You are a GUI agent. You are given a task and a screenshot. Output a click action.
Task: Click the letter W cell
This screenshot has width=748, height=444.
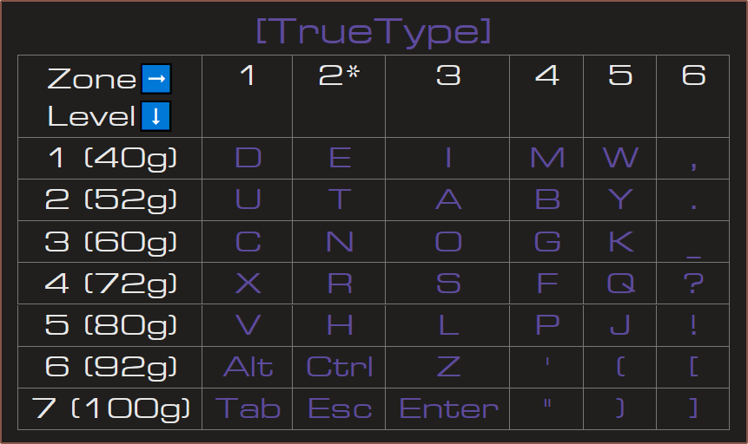(619, 159)
